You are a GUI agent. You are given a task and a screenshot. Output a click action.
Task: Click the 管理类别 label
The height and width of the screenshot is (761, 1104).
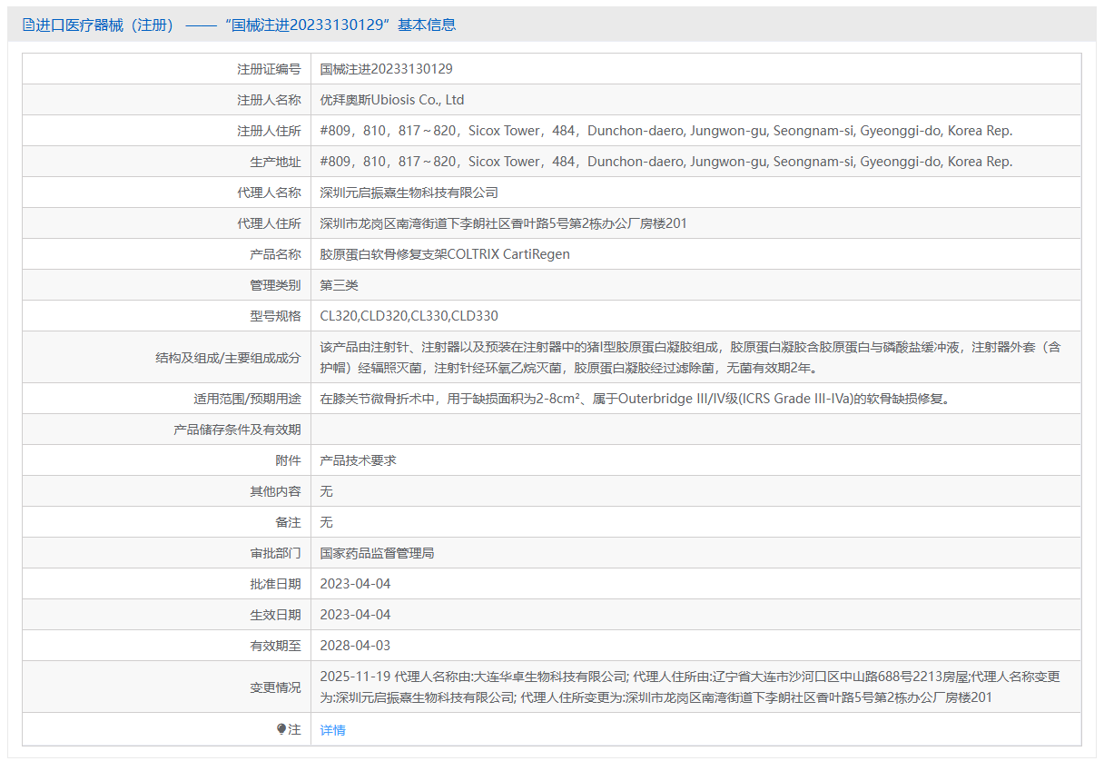(x=275, y=285)
